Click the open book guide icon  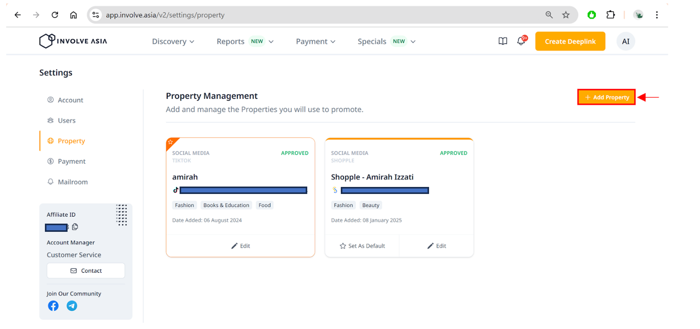pos(502,41)
